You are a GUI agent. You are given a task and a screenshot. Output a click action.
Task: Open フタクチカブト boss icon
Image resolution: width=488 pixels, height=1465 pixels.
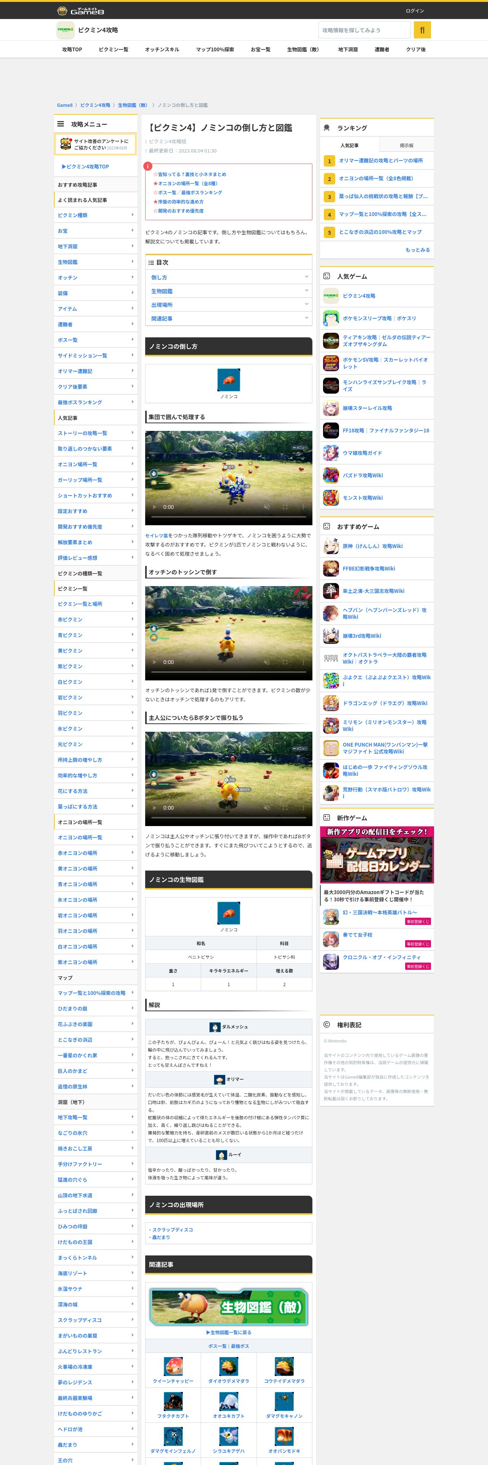tap(173, 1401)
